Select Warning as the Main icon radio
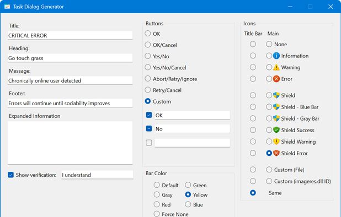Viewport: 341px width, 217px height. click(x=269, y=67)
